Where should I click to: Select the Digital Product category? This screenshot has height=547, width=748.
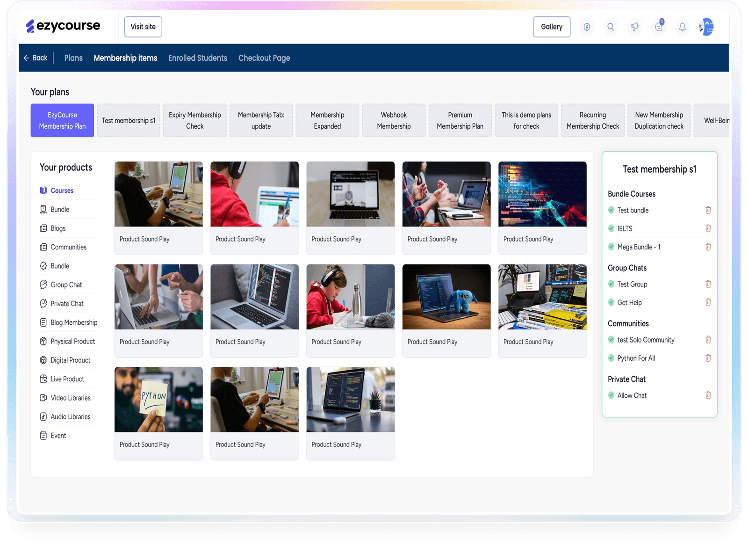point(70,360)
